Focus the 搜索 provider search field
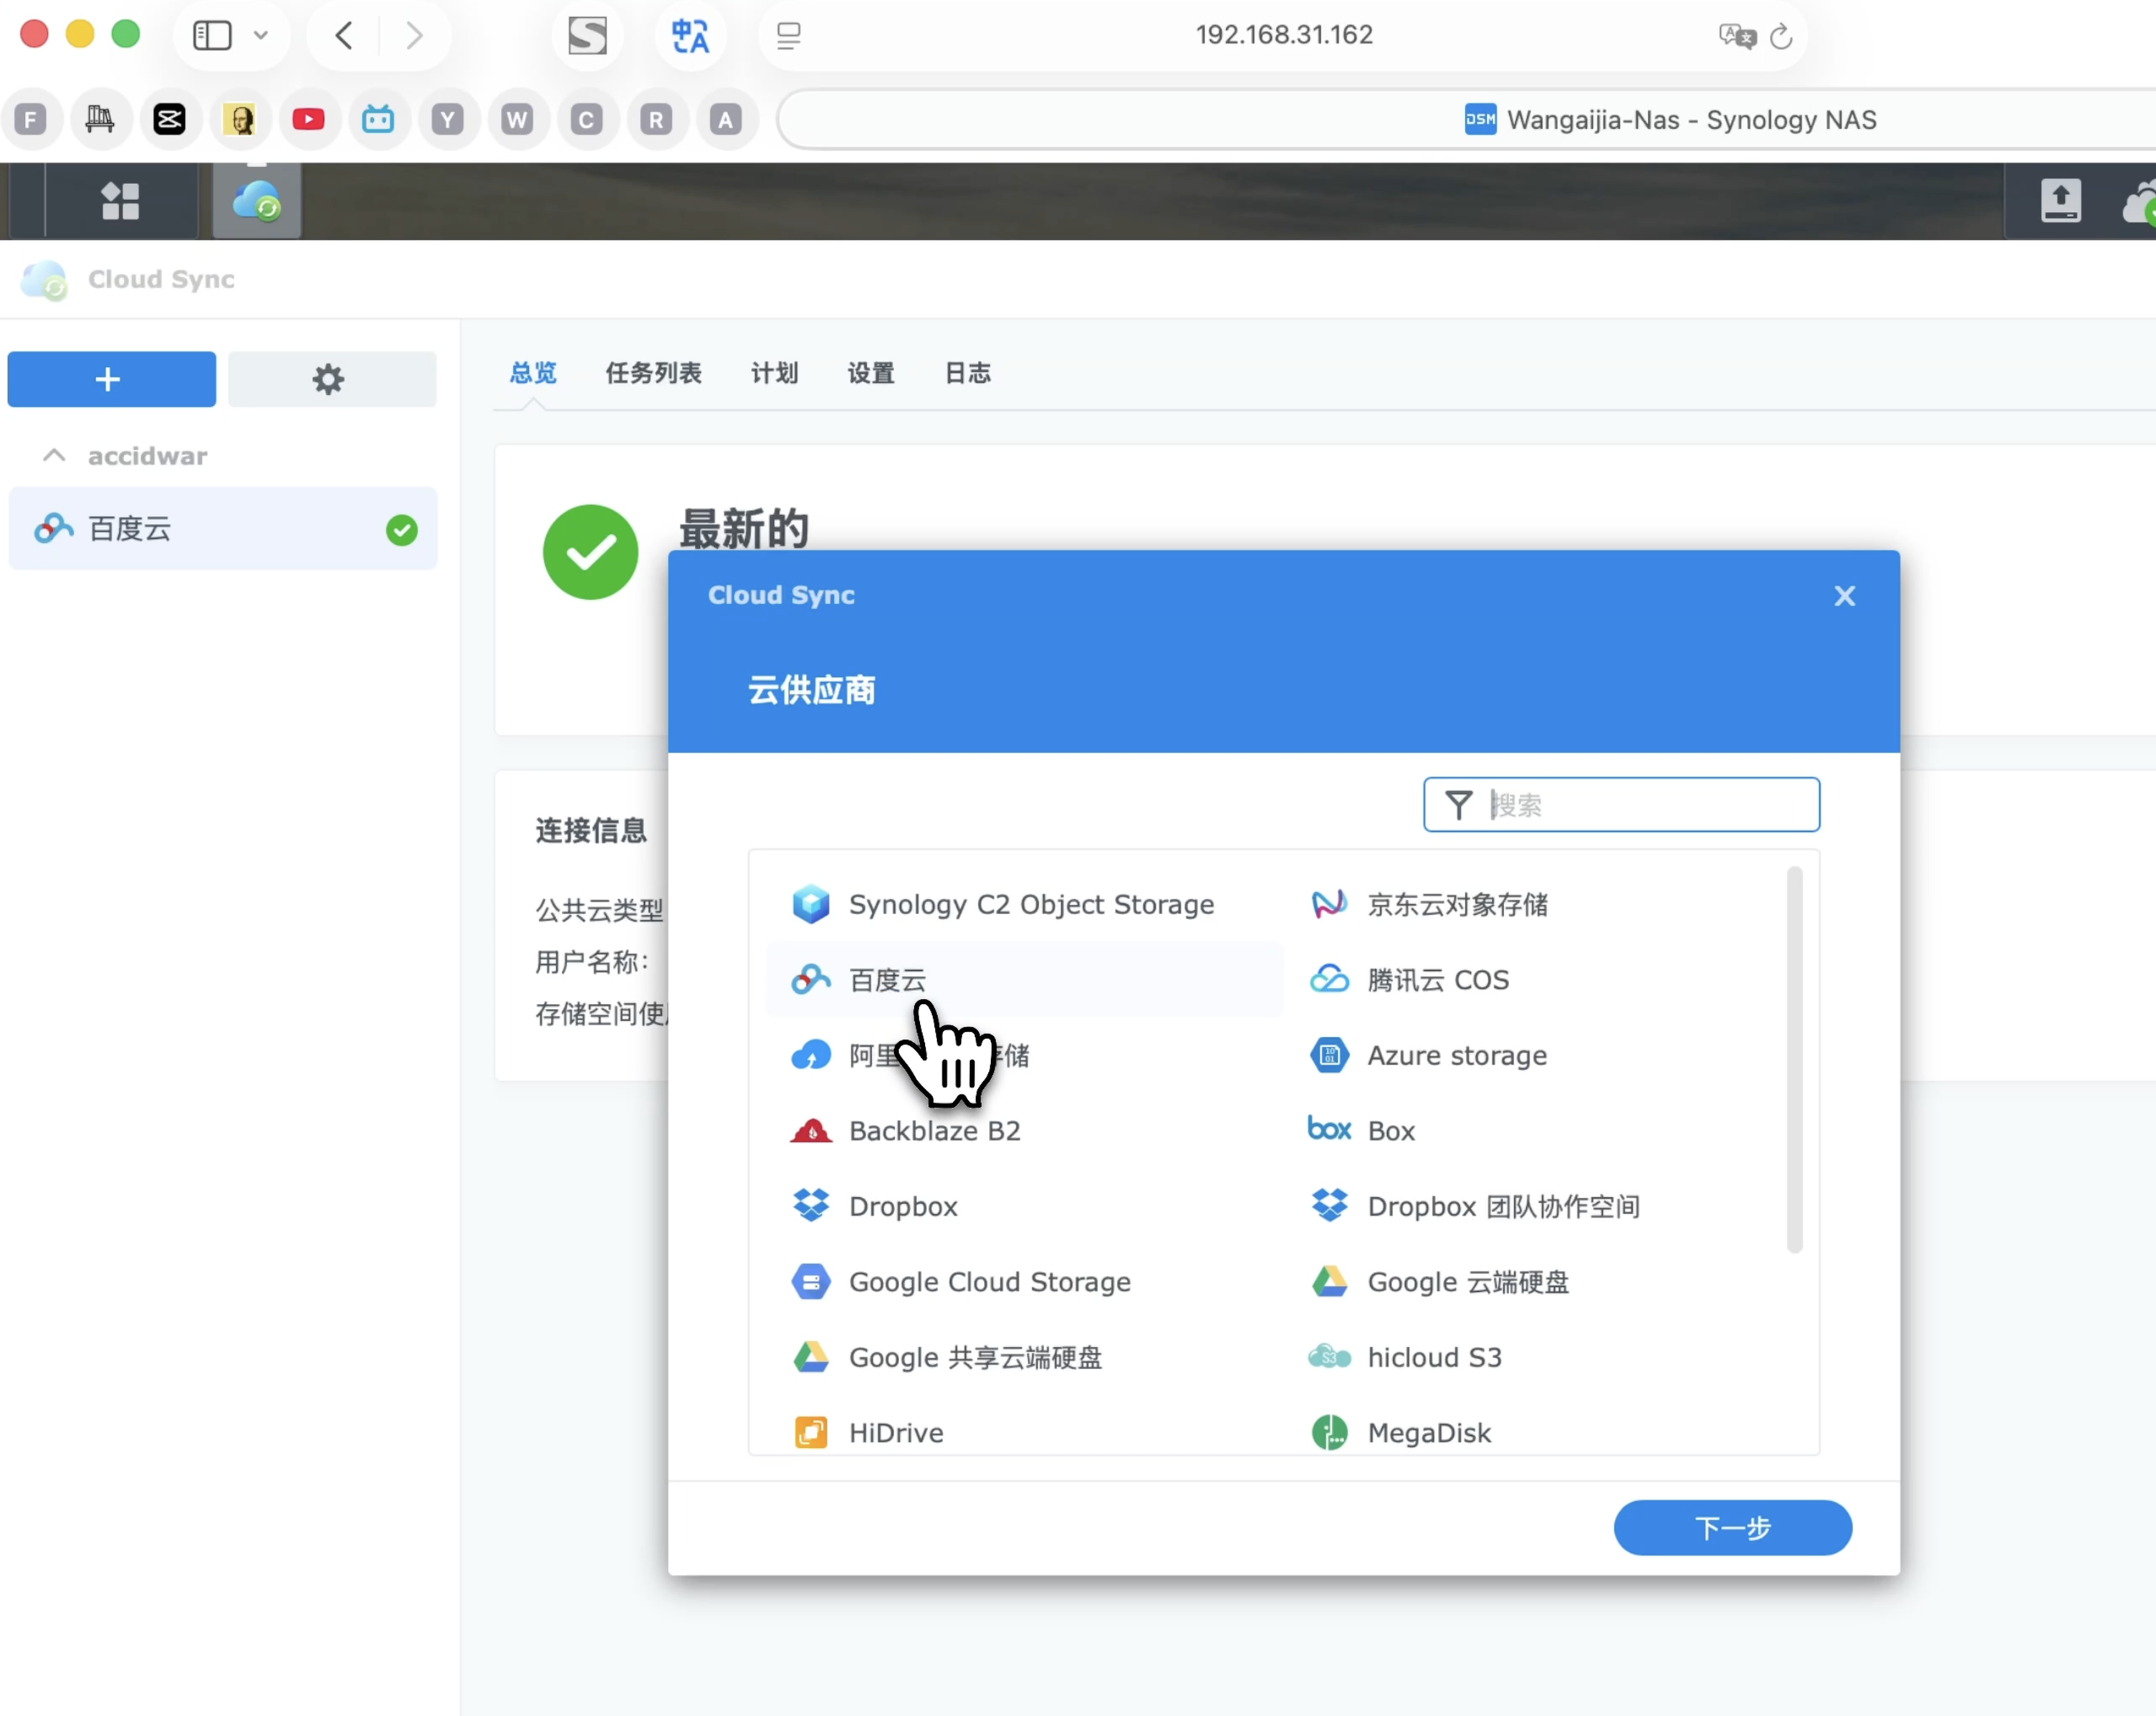2156x1716 pixels. pyautogui.click(x=1621, y=804)
